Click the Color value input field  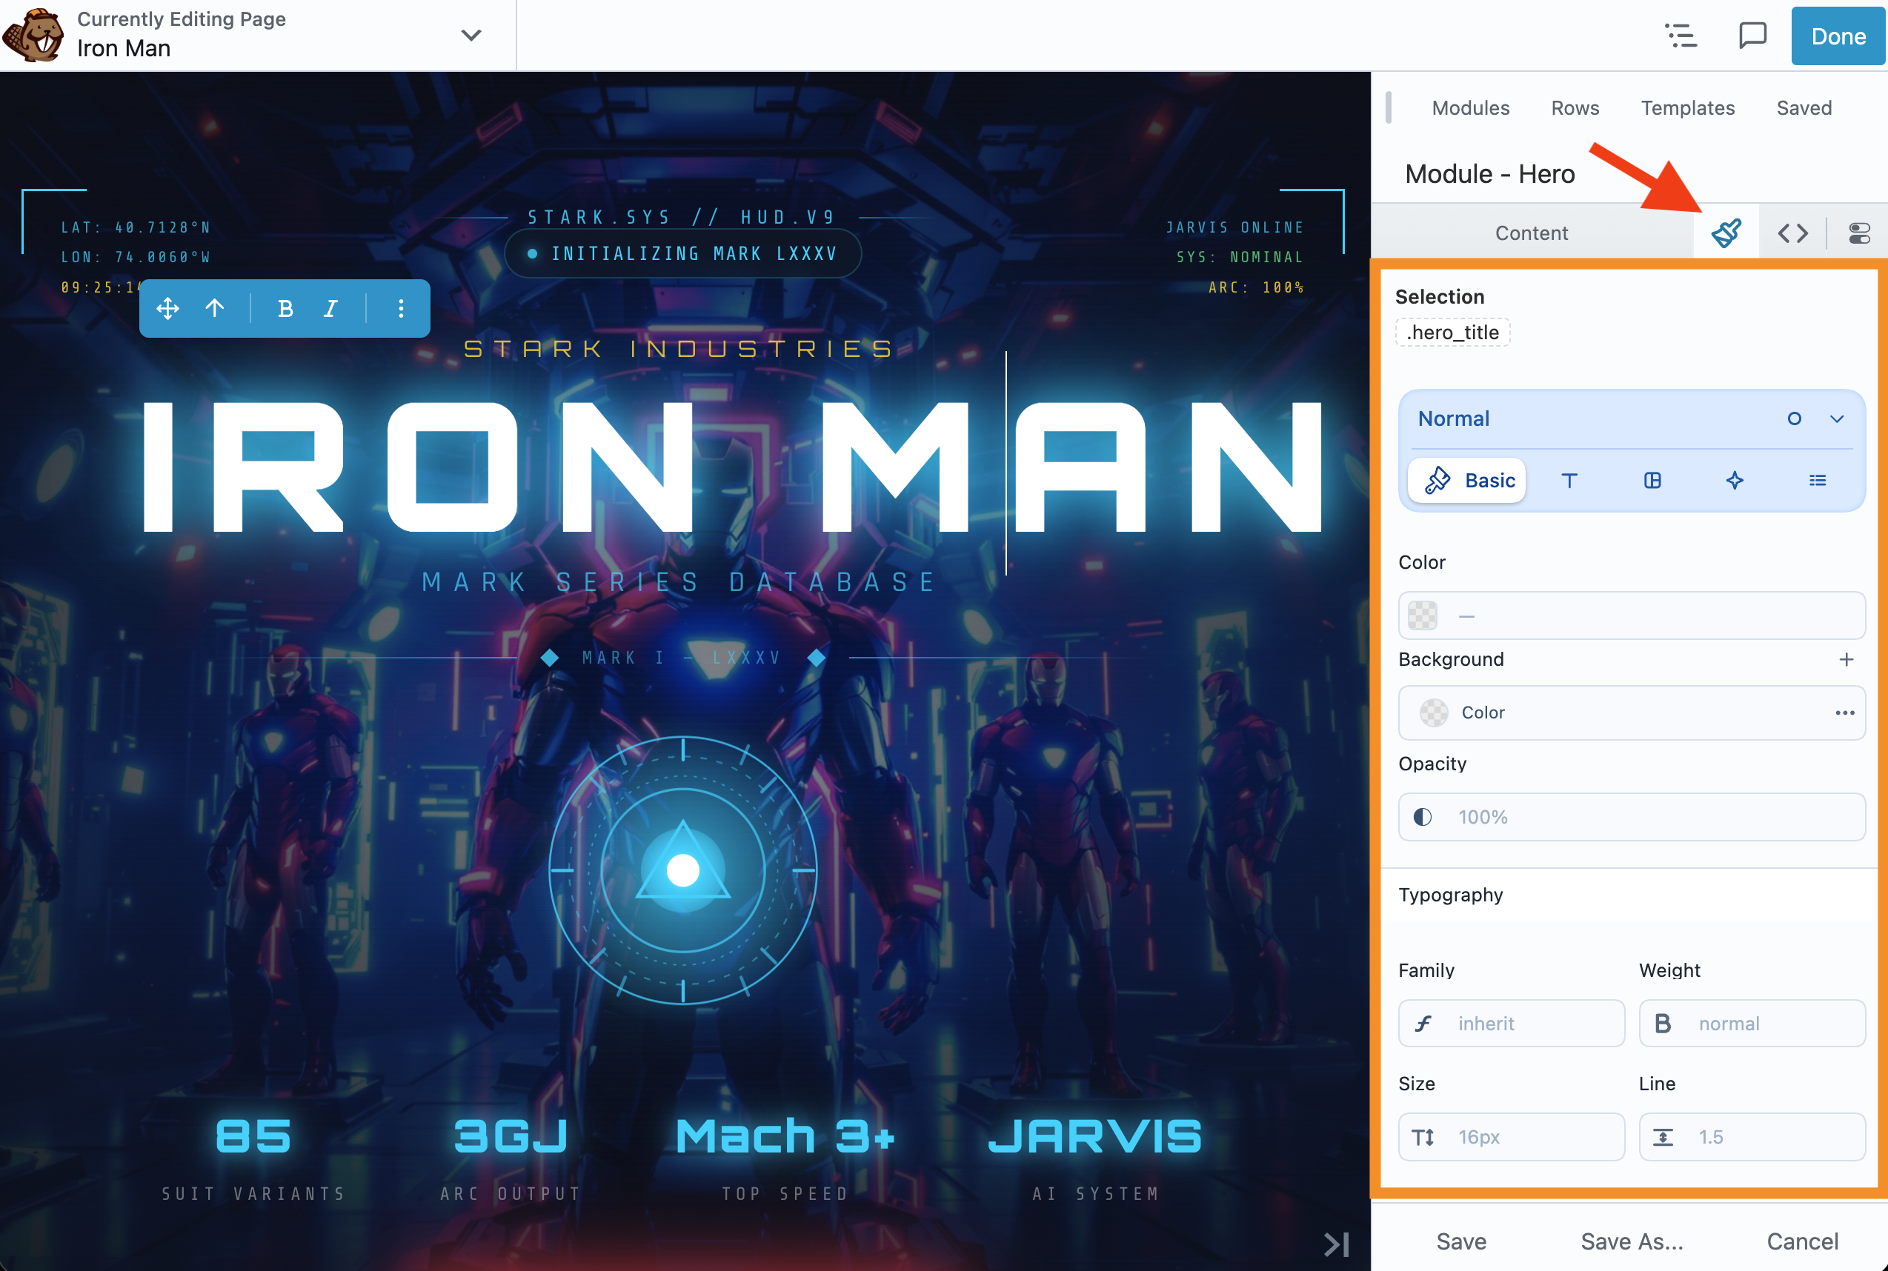point(1632,616)
